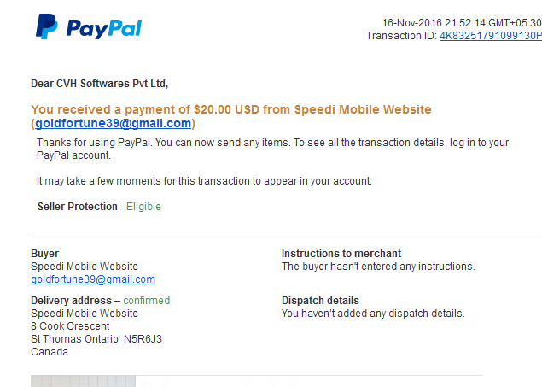
Task: Click the Buyer section heading
Action: click(45, 254)
